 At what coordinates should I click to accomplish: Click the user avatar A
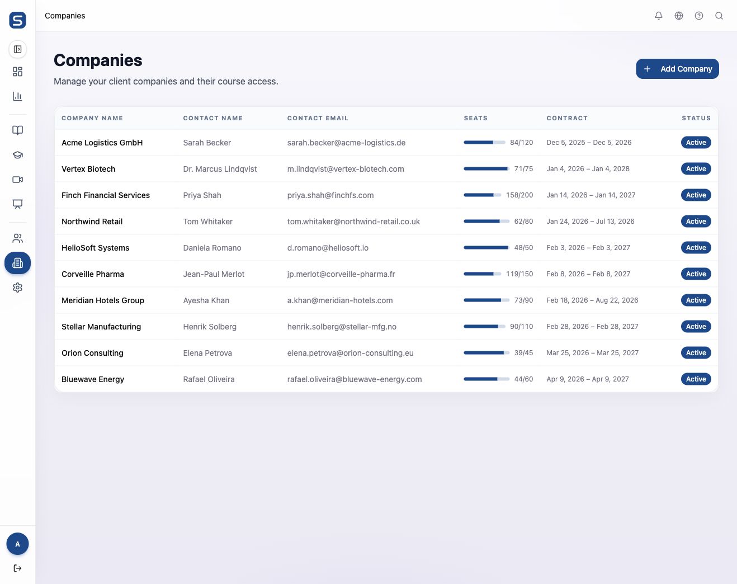pyautogui.click(x=17, y=544)
